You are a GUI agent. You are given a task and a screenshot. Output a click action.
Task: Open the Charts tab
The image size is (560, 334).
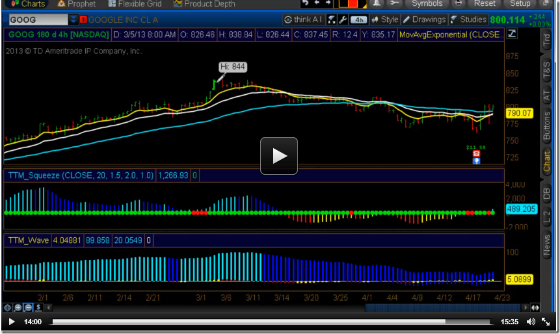(28, 4)
